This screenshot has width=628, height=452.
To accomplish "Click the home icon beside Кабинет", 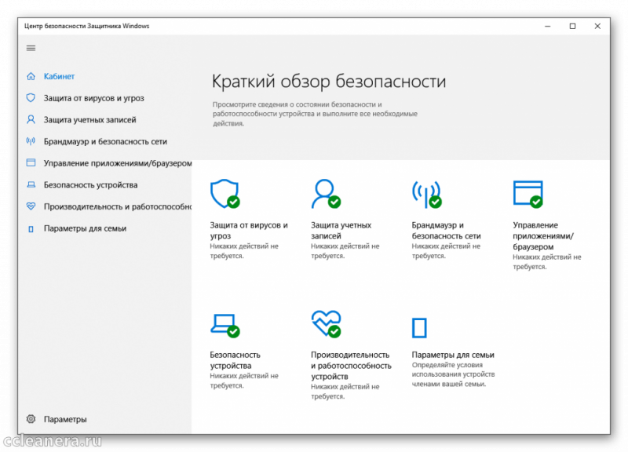I will (x=31, y=76).
